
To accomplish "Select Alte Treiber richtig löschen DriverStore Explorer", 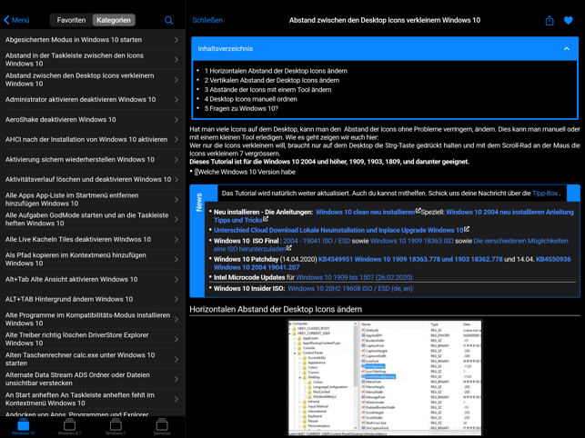I will point(93,339).
